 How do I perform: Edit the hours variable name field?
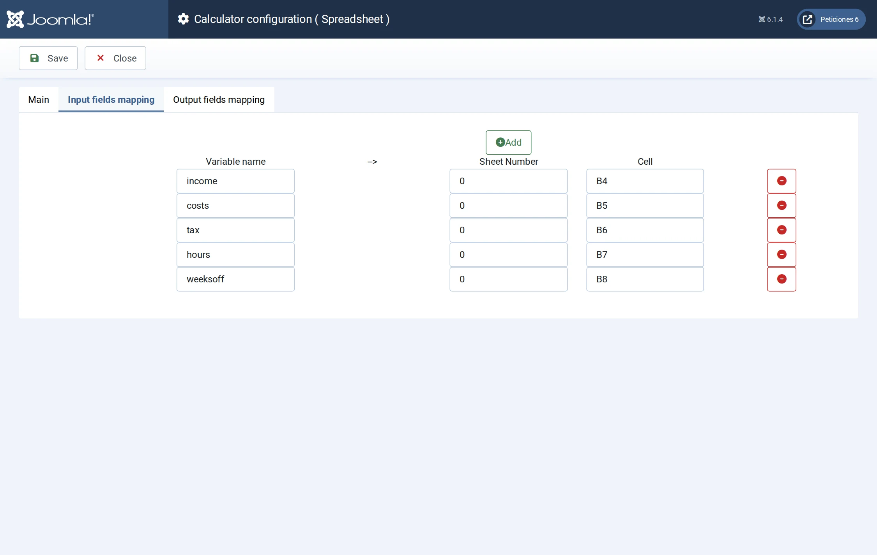click(x=235, y=254)
